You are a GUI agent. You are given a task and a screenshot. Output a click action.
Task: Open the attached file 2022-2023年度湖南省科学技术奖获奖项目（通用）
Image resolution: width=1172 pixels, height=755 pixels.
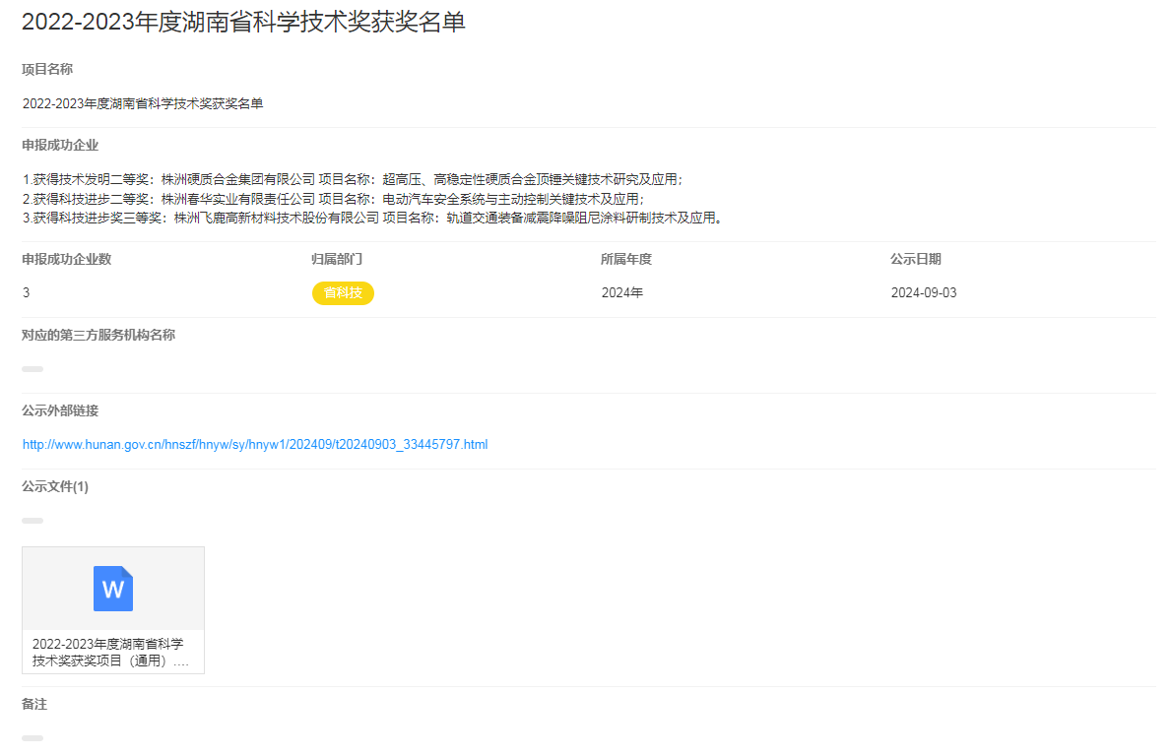tap(113, 610)
